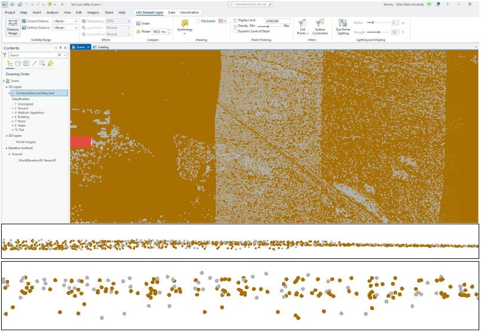481x332 pixels.
Task: Select the 2 Ground classification entry
Action: pyautogui.click(x=20, y=108)
